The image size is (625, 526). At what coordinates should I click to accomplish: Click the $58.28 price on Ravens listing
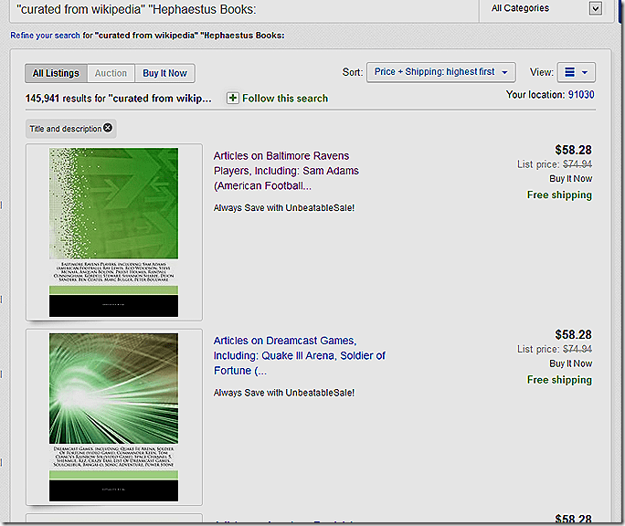pyautogui.click(x=573, y=150)
